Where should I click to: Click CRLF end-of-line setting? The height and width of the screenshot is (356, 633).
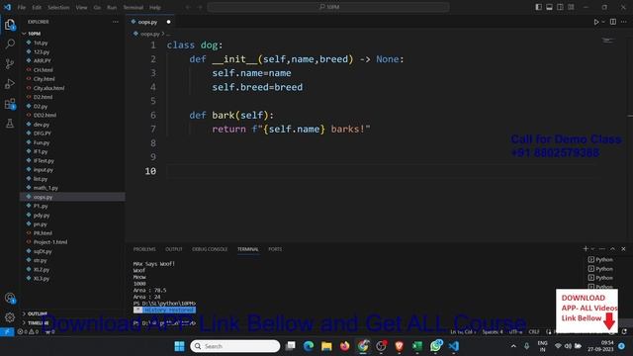pyautogui.click(x=534, y=332)
